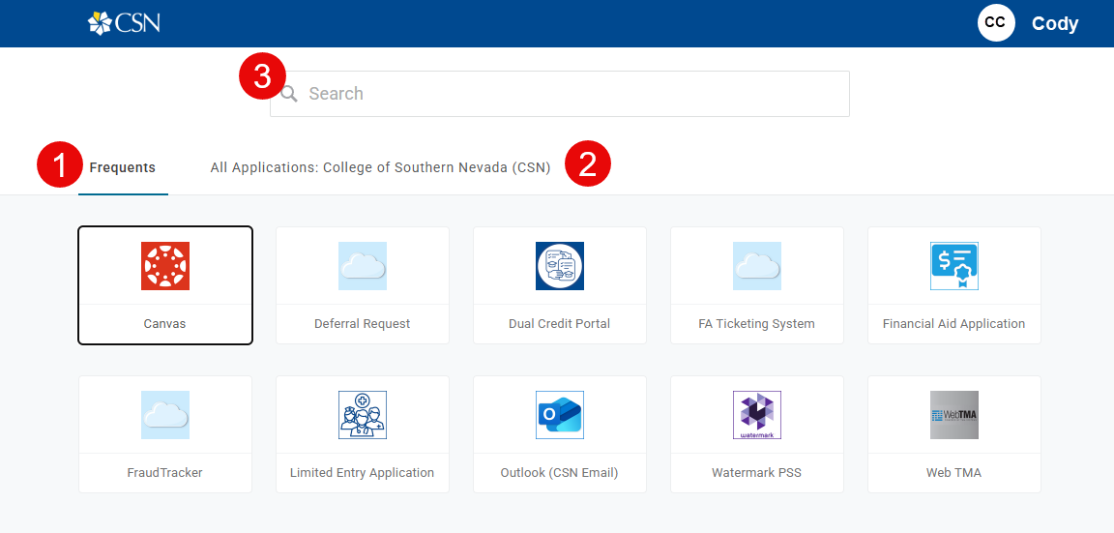The width and height of the screenshot is (1114, 533).
Task: Click the search magnifier icon
Action: click(x=289, y=94)
